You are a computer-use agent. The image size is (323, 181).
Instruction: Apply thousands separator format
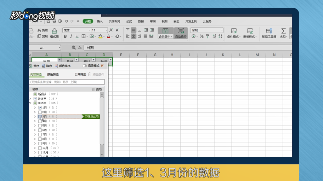208,36
